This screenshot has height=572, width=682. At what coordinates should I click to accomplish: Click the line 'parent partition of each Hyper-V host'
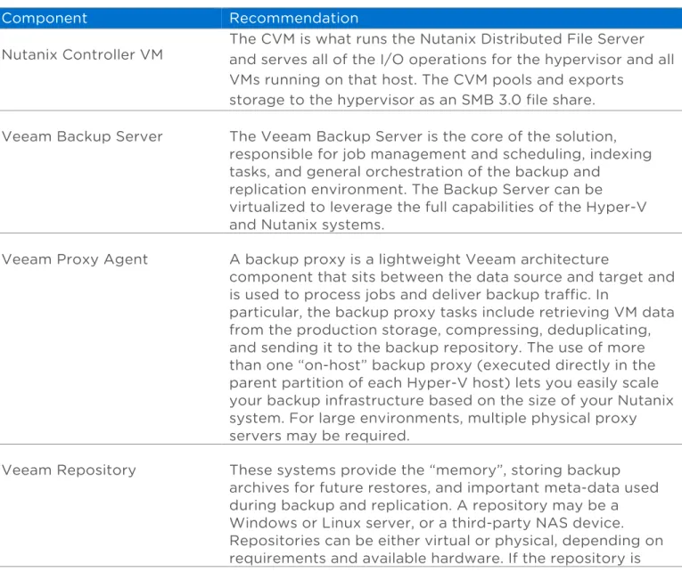coord(444,383)
